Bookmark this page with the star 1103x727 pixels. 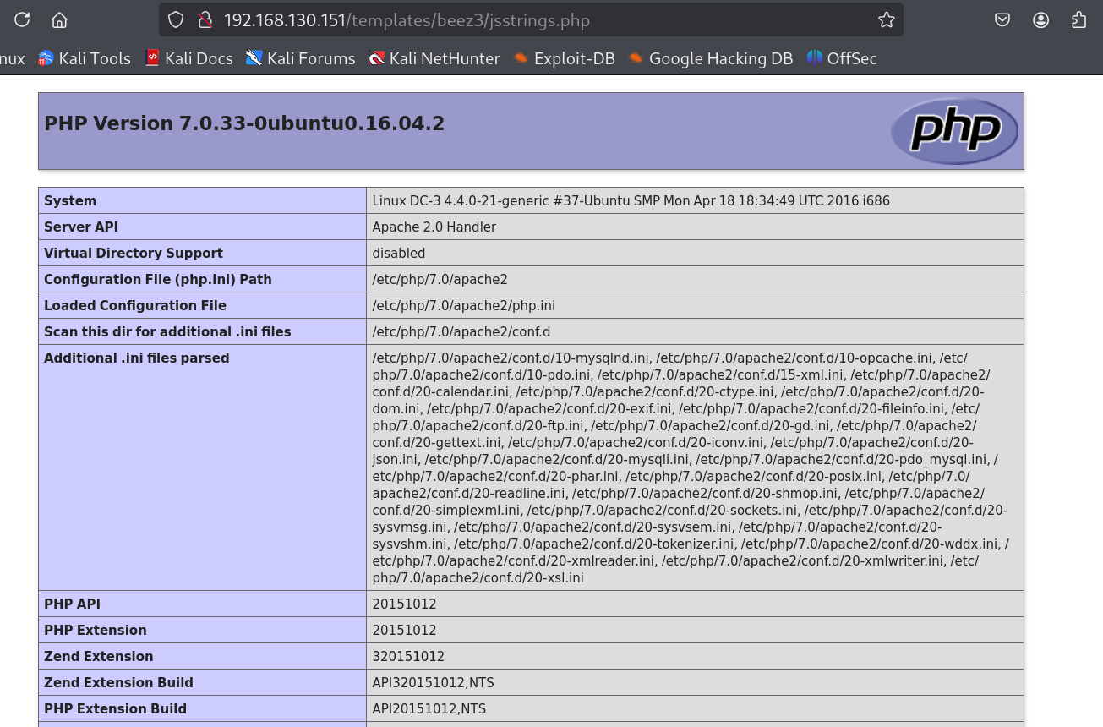pyautogui.click(x=886, y=19)
